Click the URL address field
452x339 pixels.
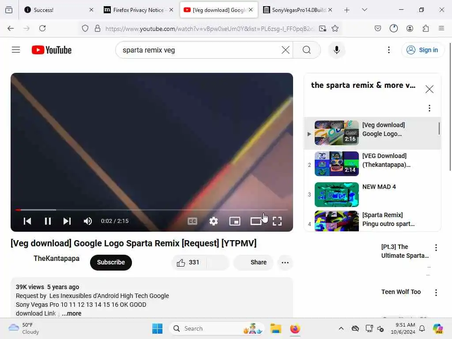[x=210, y=29]
